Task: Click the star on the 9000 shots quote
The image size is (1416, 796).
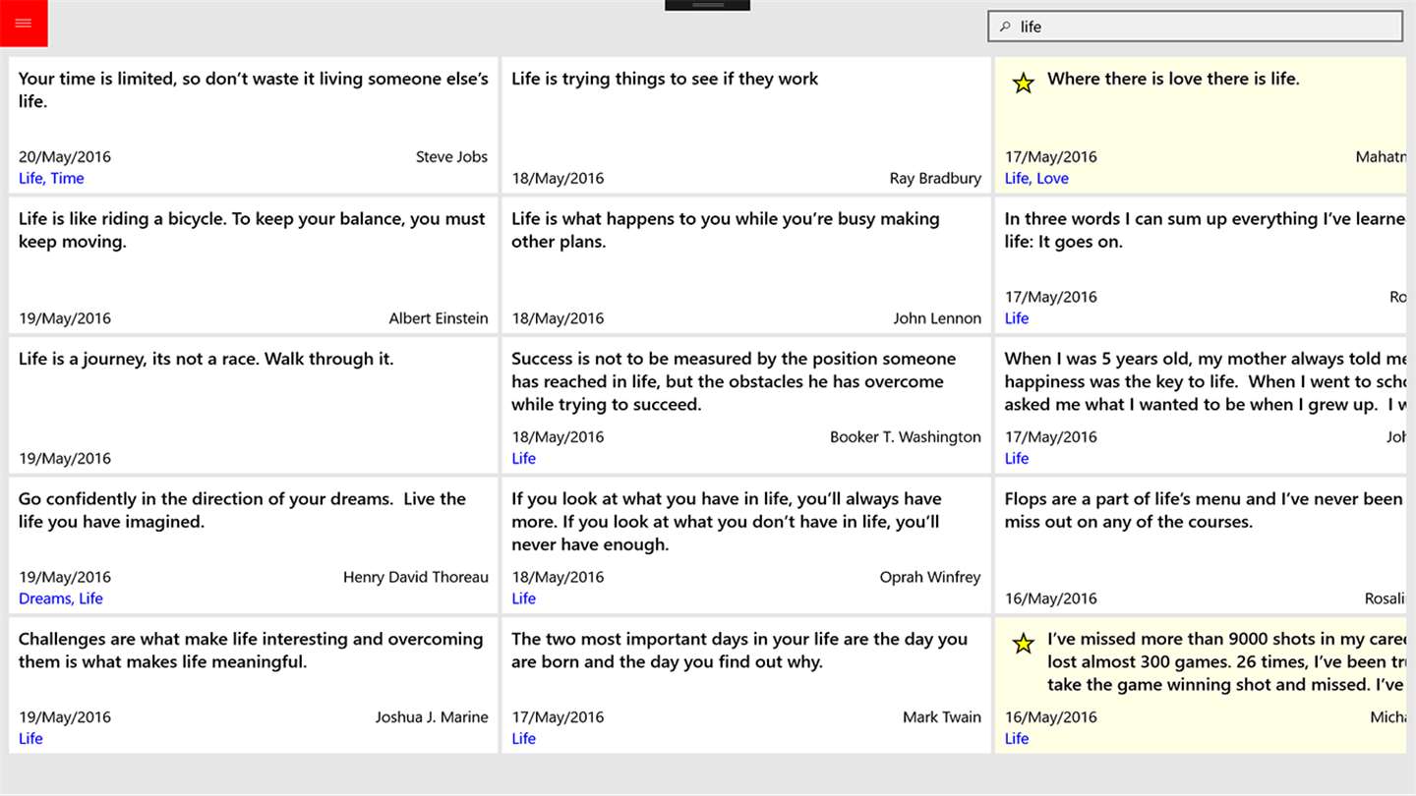Action: click(1024, 644)
